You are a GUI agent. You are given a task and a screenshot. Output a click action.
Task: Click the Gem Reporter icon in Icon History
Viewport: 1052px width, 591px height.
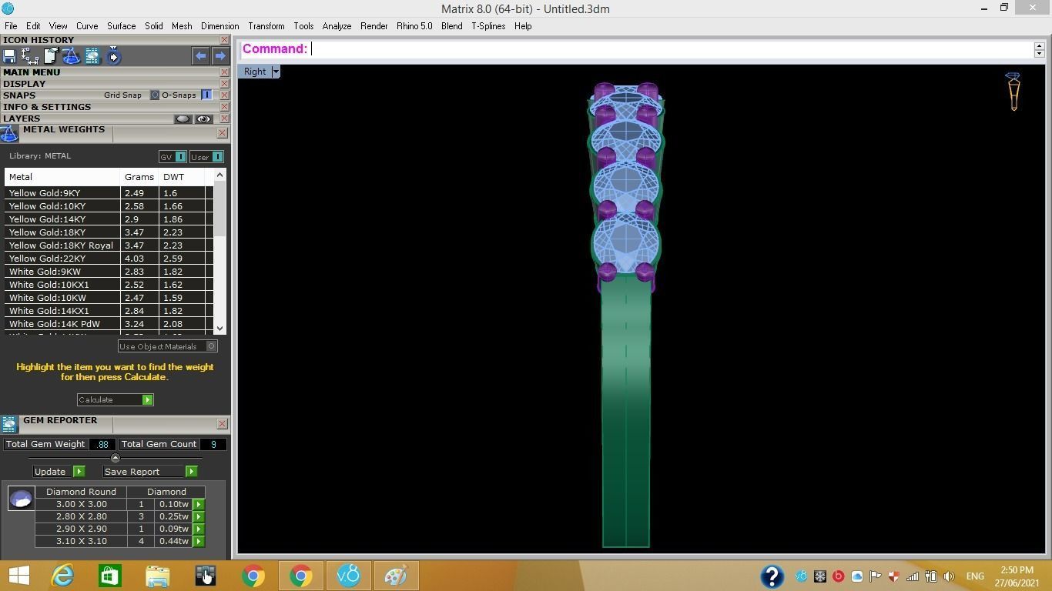pyautogui.click(x=92, y=56)
